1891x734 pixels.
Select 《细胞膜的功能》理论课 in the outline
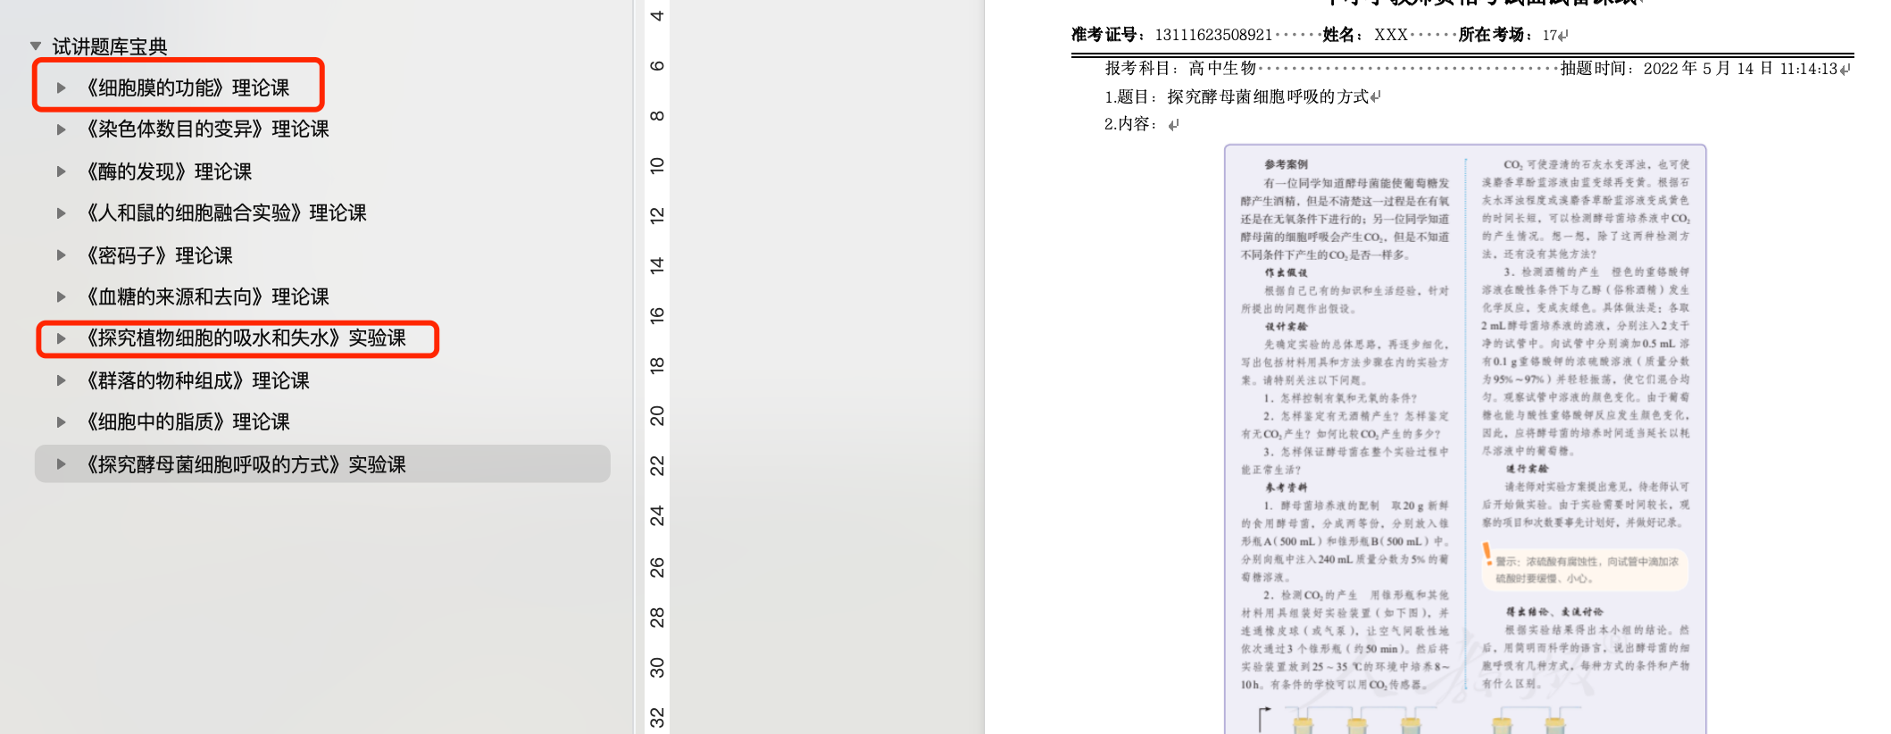point(187,88)
